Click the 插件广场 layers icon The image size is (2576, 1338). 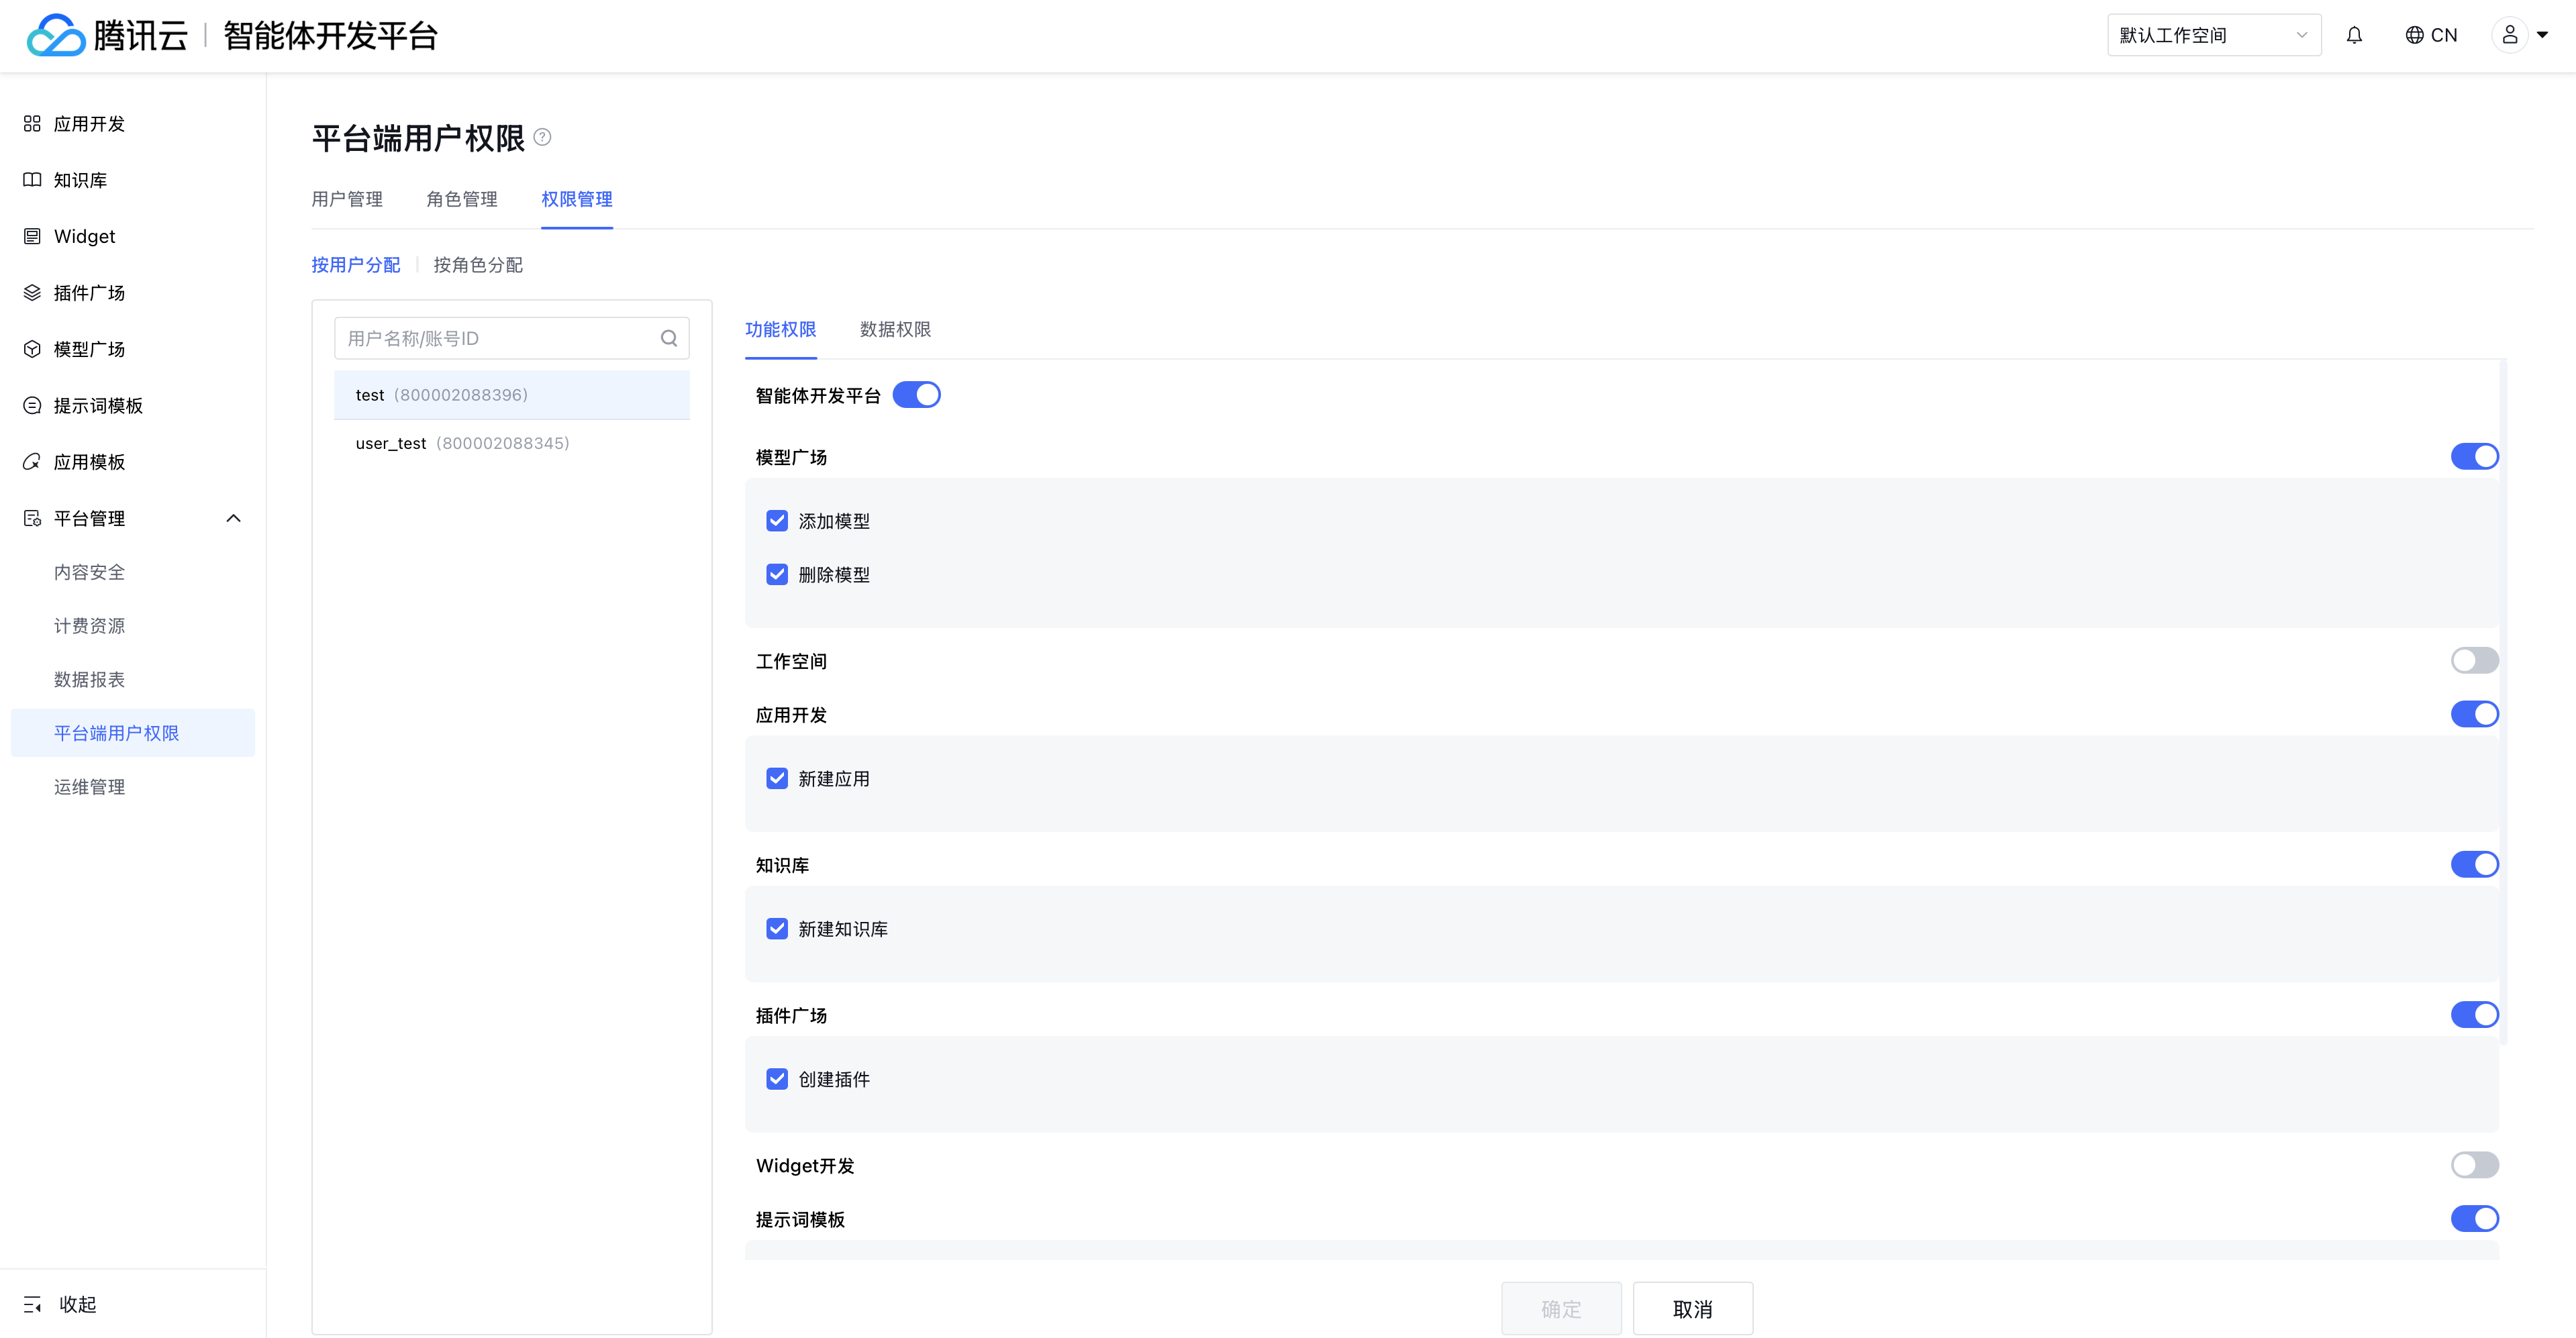click(x=32, y=293)
